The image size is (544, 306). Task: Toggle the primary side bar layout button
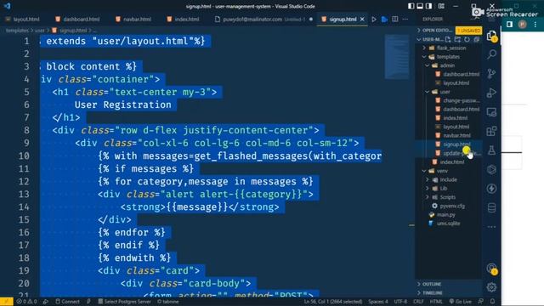(411, 6)
